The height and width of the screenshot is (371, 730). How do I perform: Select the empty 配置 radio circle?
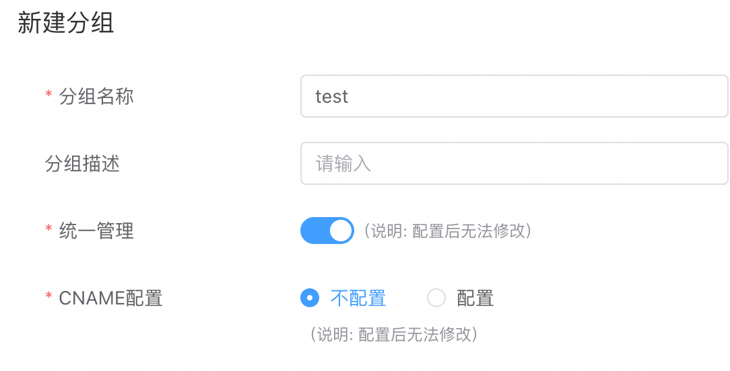(436, 298)
